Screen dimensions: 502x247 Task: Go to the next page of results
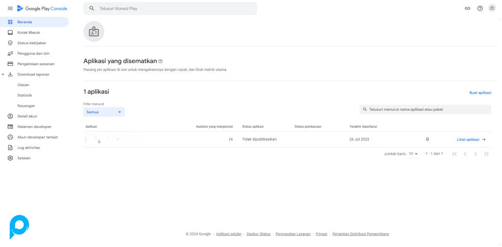tap(476, 154)
